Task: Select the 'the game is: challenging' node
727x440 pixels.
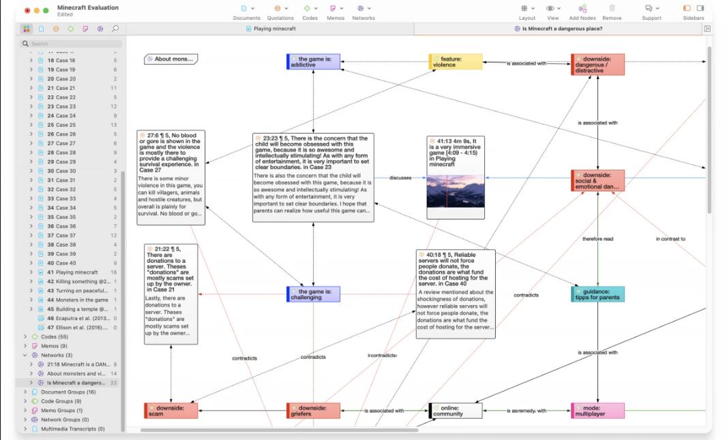Action: tap(314, 294)
